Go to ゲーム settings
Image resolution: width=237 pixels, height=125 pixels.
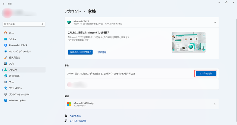coord(24,82)
